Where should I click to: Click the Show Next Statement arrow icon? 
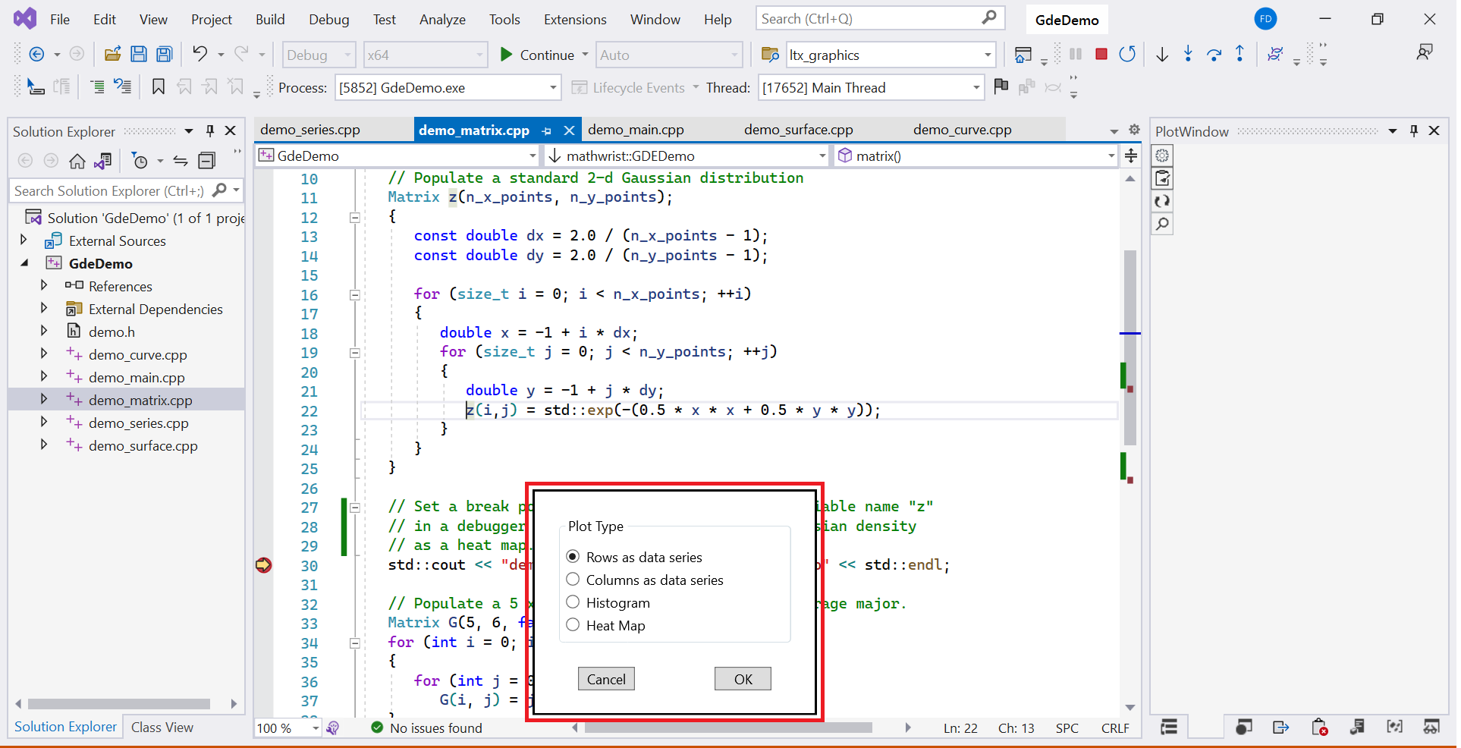pyautogui.click(x=1162, y=54)
